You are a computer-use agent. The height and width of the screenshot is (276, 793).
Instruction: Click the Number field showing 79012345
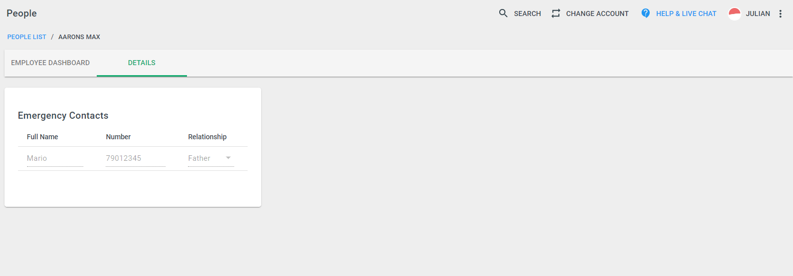click(135, 158)
